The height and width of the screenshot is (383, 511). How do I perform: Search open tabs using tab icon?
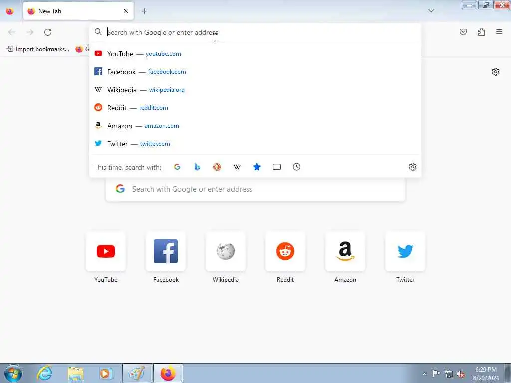coord(276,167)
